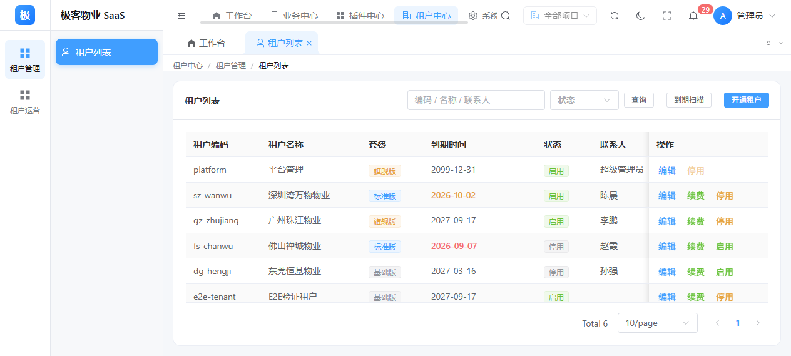Go to the next page arrow

[758, 323]
